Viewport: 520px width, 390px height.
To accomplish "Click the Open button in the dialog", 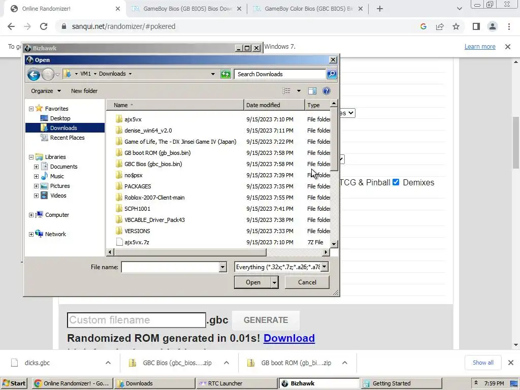I will pos(253,282).
